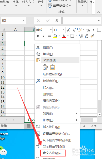
Task: Click the cancel X in formula bar
Action: pos(39,21)
